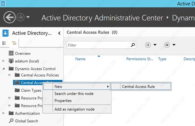Click the Dynamic Access Control folder icon
This screenshot has width=195, height=126.
coord(11,68)
